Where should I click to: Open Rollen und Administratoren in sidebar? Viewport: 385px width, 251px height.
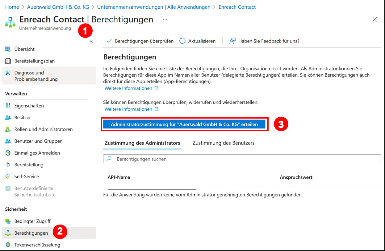pos(43,129)
